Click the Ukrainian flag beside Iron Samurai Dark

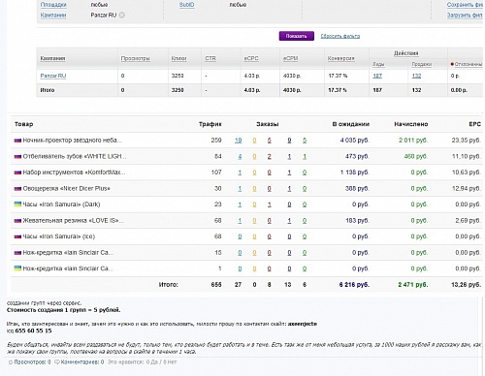click(17, 204)
